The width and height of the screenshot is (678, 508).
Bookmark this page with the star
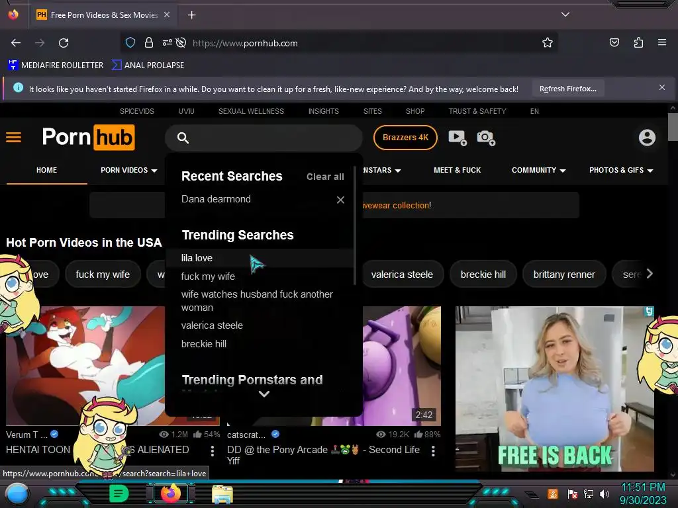548,43
